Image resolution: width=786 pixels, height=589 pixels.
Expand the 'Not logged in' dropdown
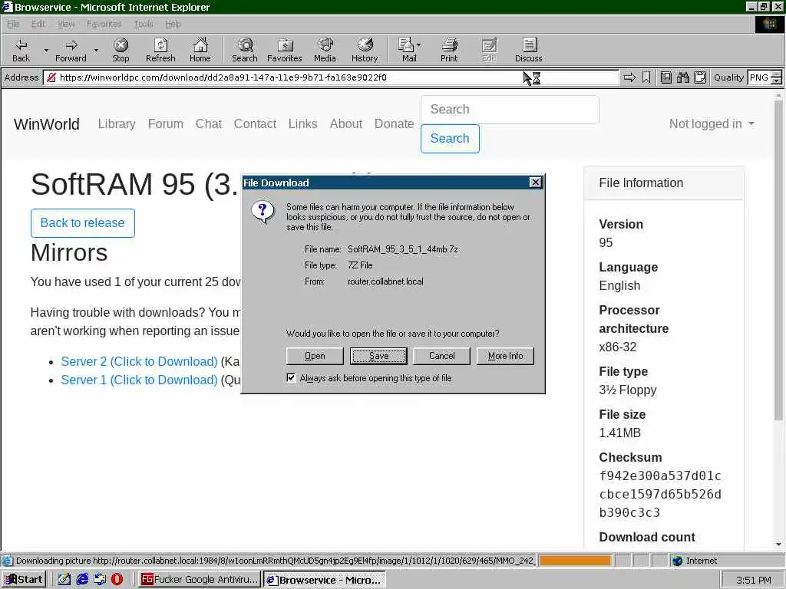[x=712, y=123]
